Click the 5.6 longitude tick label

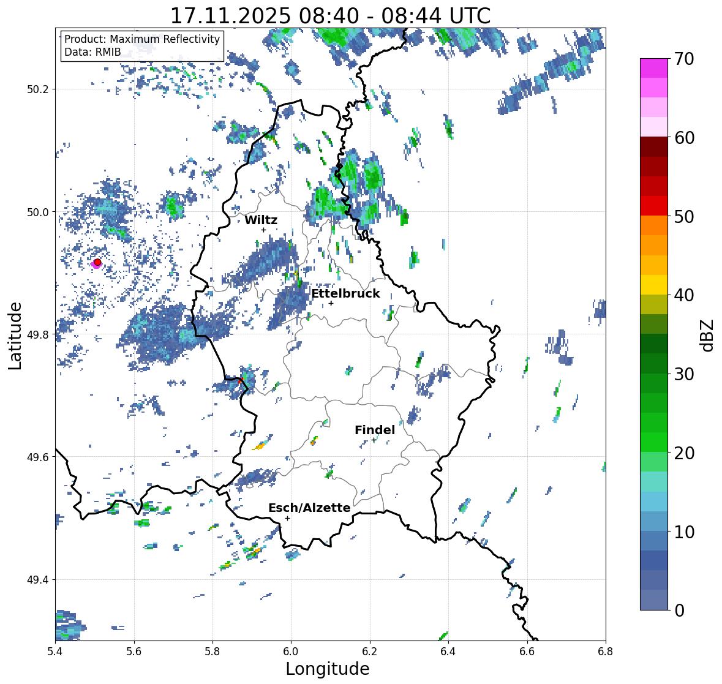pyautogui.click(x=134, y=652)
